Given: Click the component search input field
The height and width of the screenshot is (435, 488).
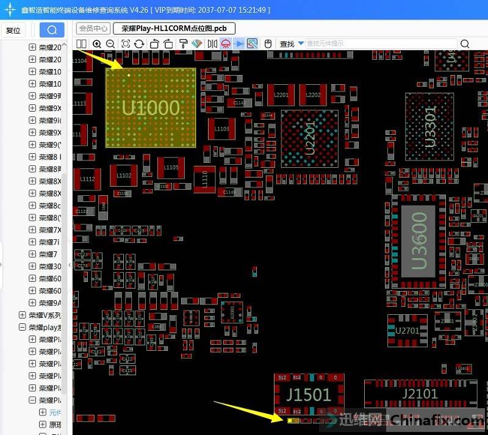Looking at the screenshot, I should tap(379, 44).
